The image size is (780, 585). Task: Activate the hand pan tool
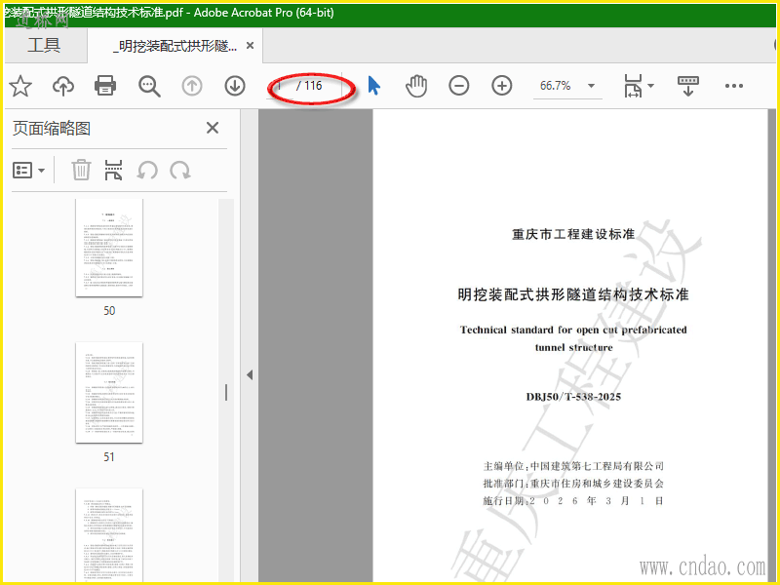[x=416, y=86]
